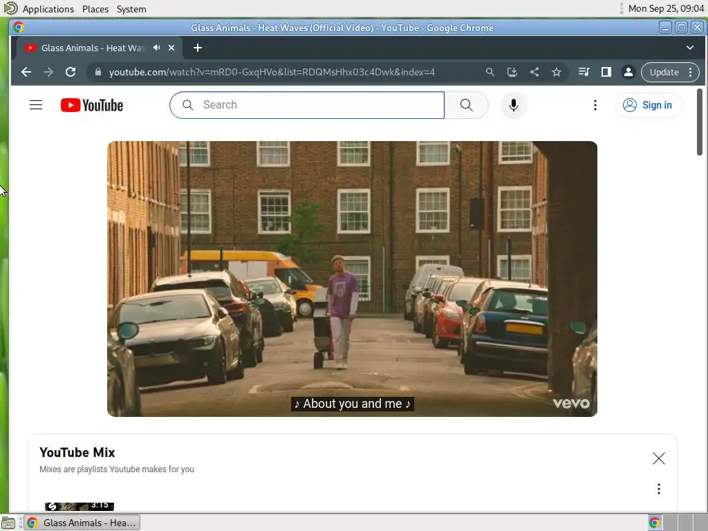Click the MATE logo in top panel
Viewport: 708px width, 531px height.
tap(10, 8)
